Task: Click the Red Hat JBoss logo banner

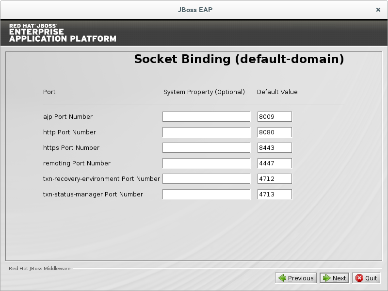Action: [x=63, y=32]
